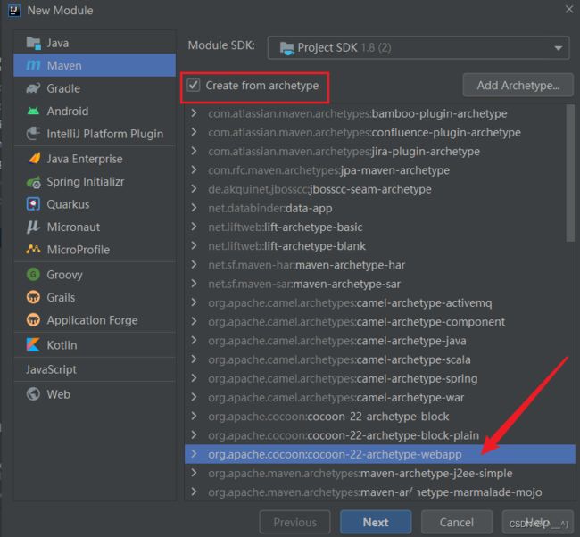
Task: Select maven-archetype-har row
Action: 375,265
